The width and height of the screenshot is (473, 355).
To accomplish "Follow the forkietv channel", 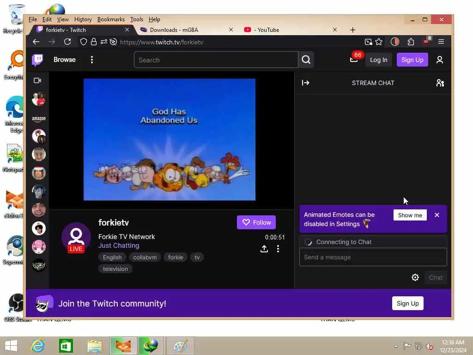I will [x=256, y=222].
